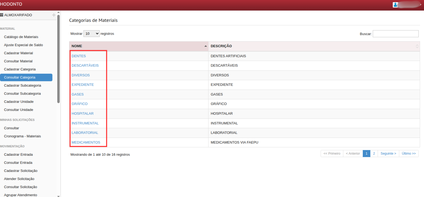Screen dimensions: 424x197
Task: Open Cadastrar Subcategoria from sidebar
Action: (23, 86)
